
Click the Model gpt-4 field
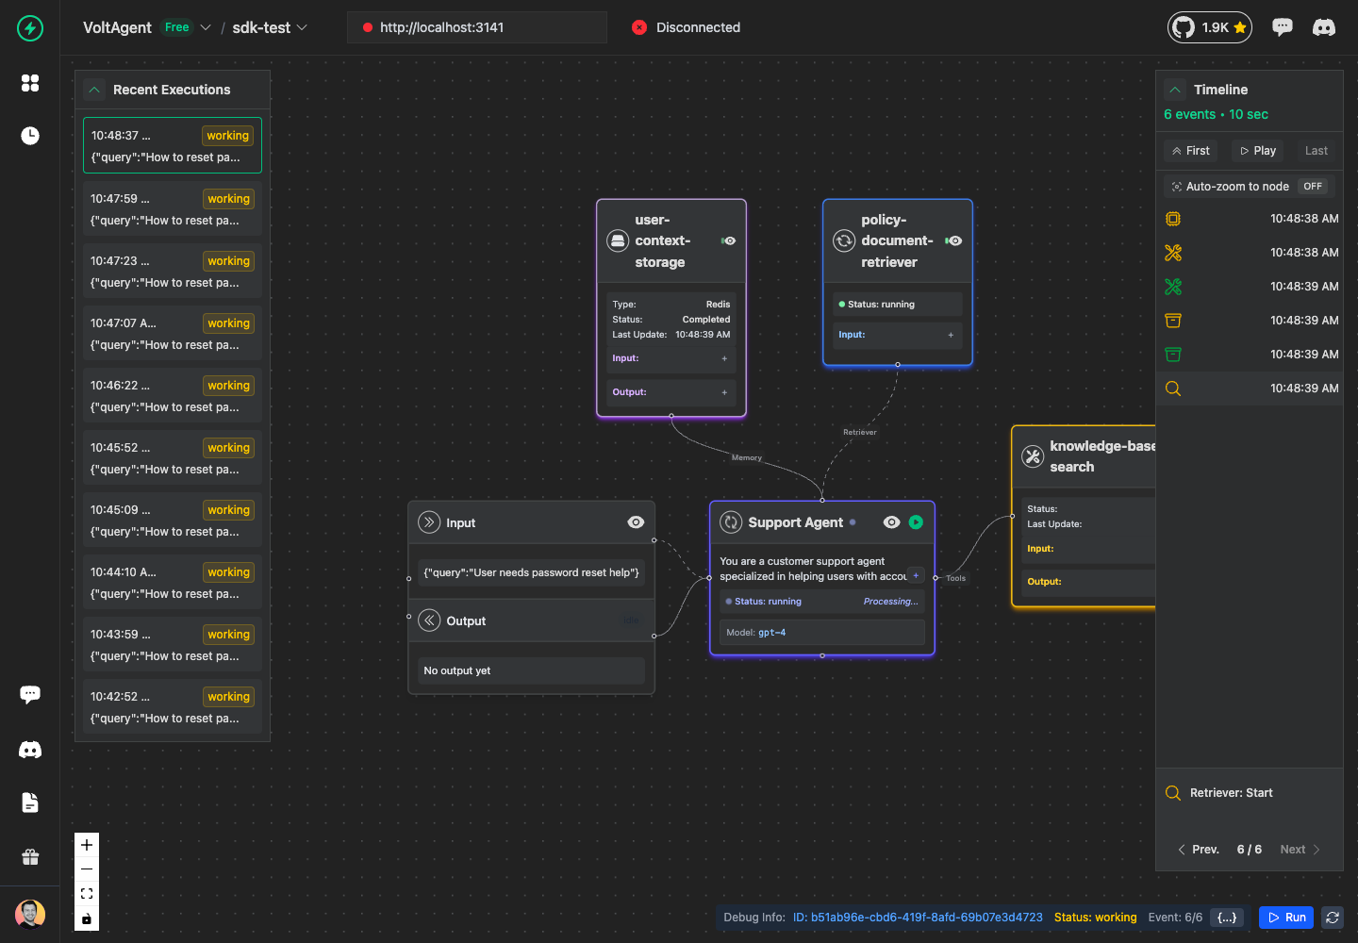coord(822,633)
